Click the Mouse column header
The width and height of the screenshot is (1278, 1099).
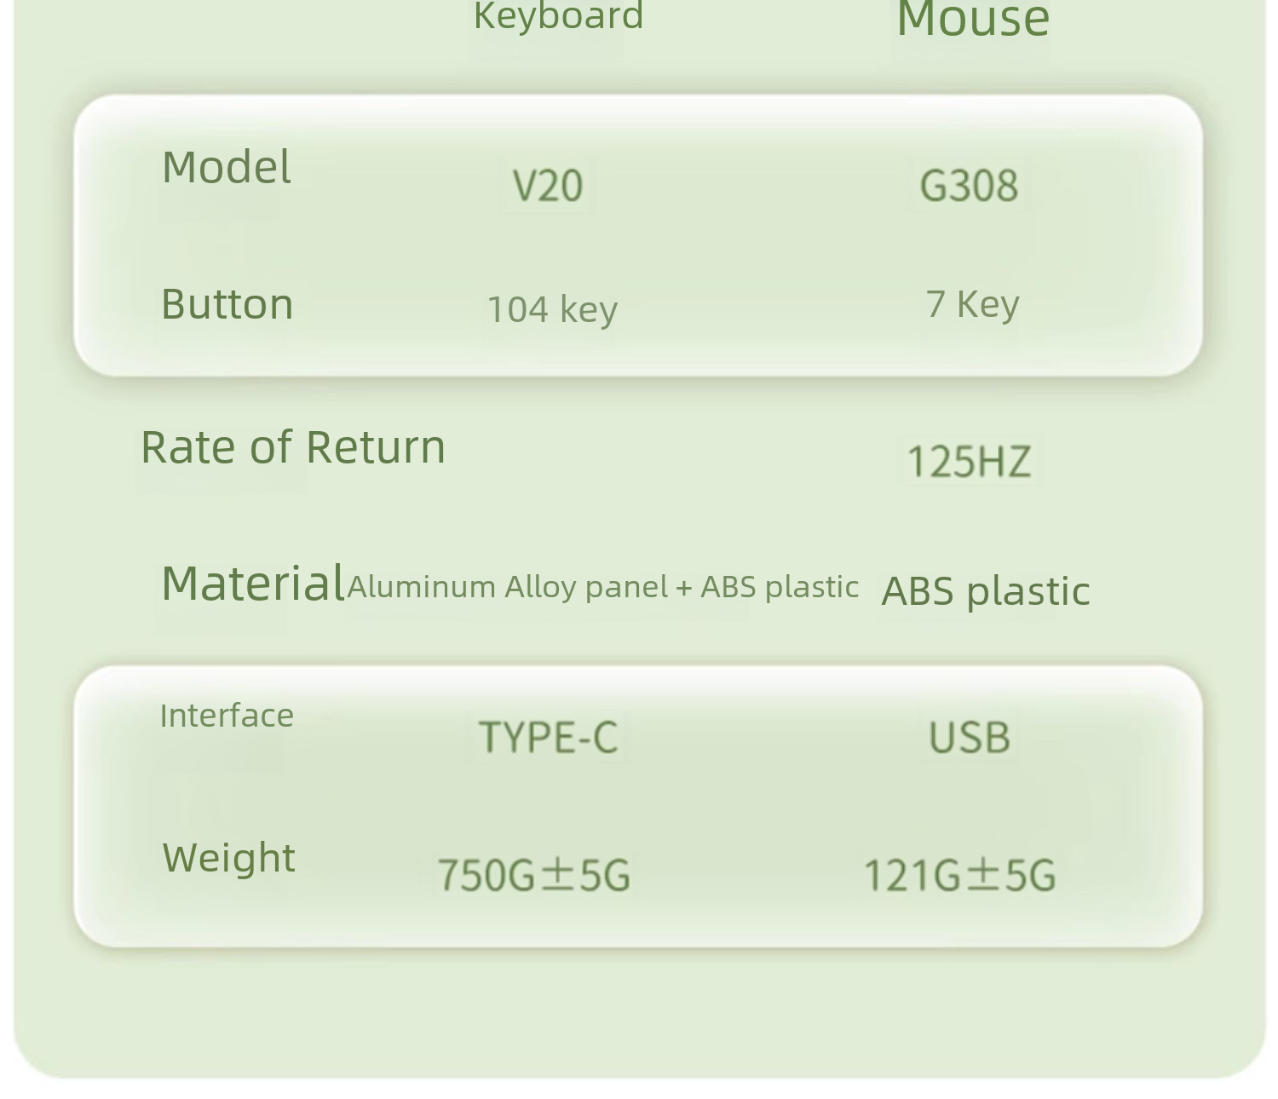[973, 19]
